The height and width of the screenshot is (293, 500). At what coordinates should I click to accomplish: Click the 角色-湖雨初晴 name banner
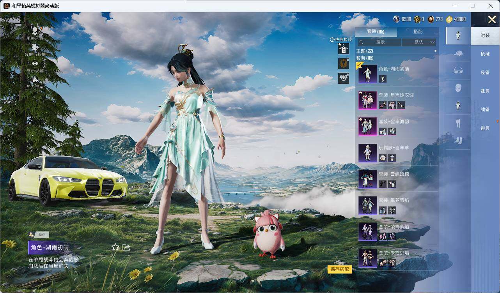(x=50, y=247)
